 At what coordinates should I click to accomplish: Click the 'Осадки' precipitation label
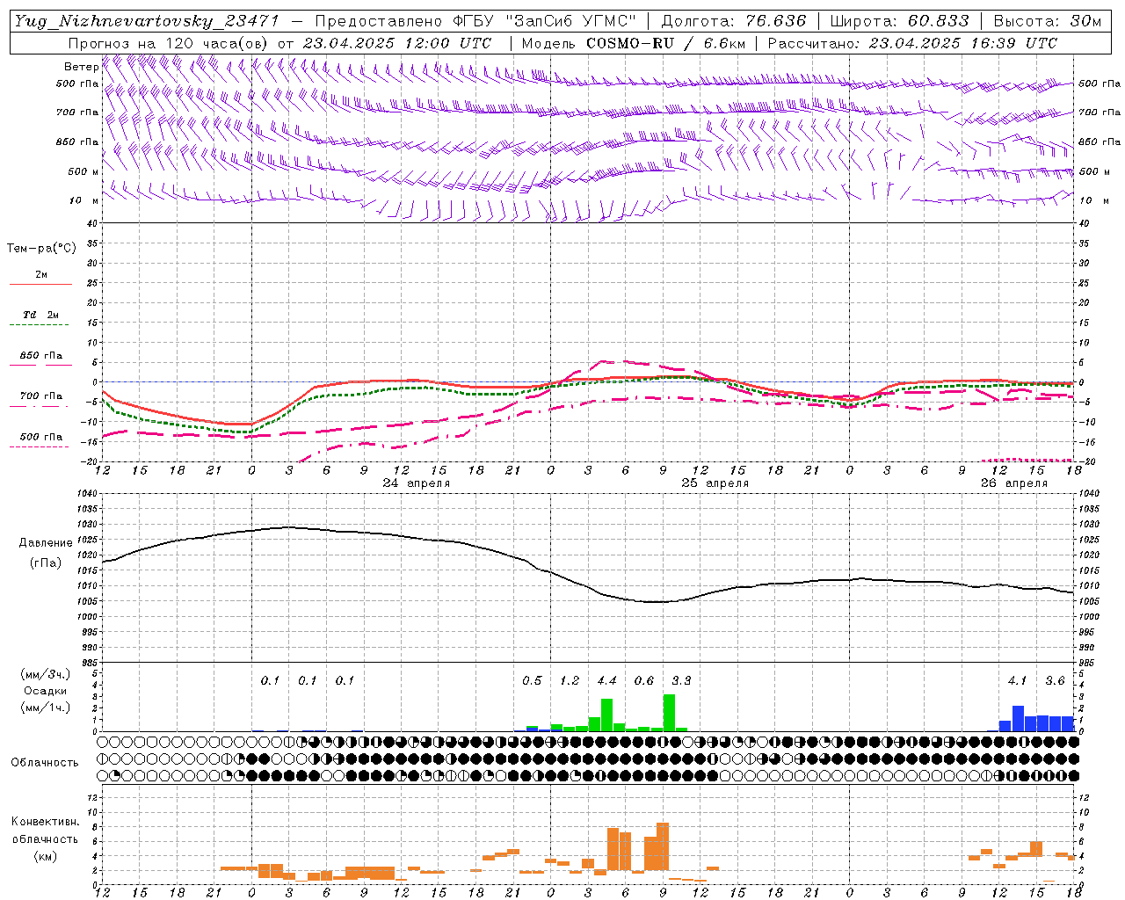pos(46,691)
